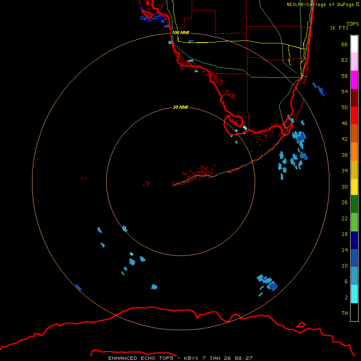Screen dimensions: 361x361
Task: Click the "14" legend value
Action: (x=345, y=250)
